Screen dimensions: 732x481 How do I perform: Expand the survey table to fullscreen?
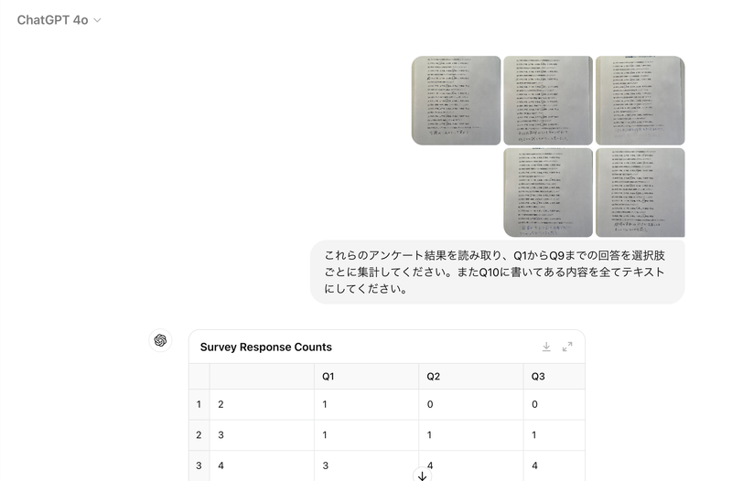point(567,347)
